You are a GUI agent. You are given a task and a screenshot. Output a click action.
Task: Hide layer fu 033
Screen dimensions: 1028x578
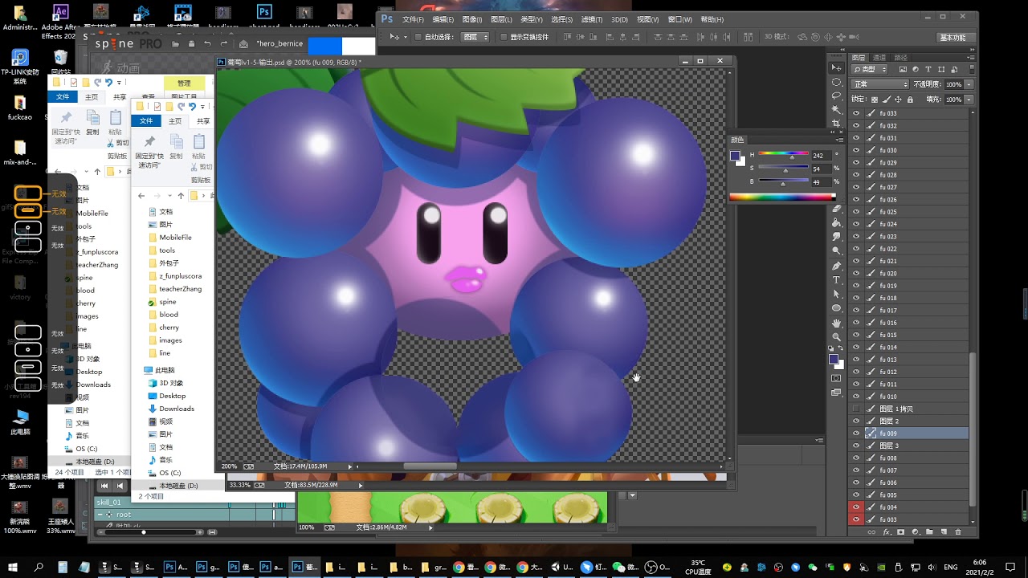(855, 114)
